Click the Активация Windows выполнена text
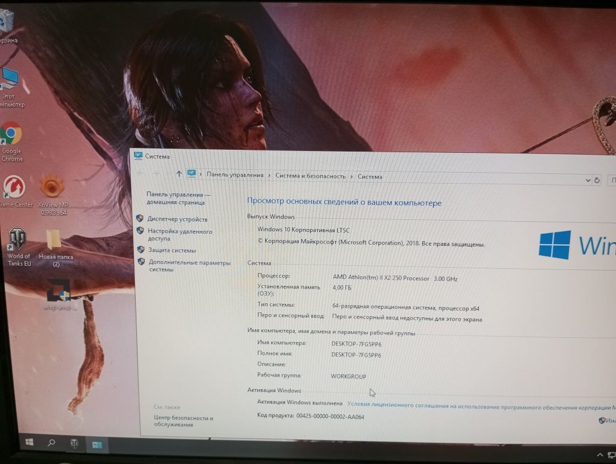616x464 pixels. pos(300,403)
